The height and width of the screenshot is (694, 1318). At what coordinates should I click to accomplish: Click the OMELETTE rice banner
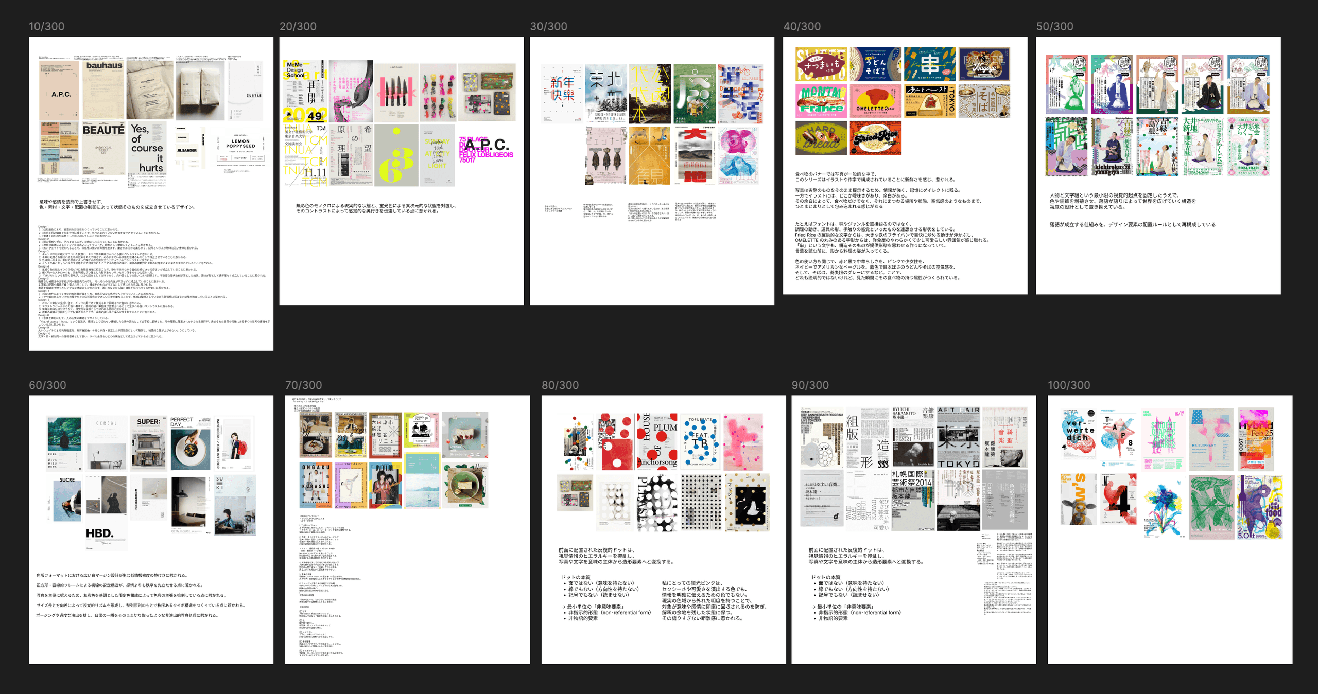[x=875, y=101]
